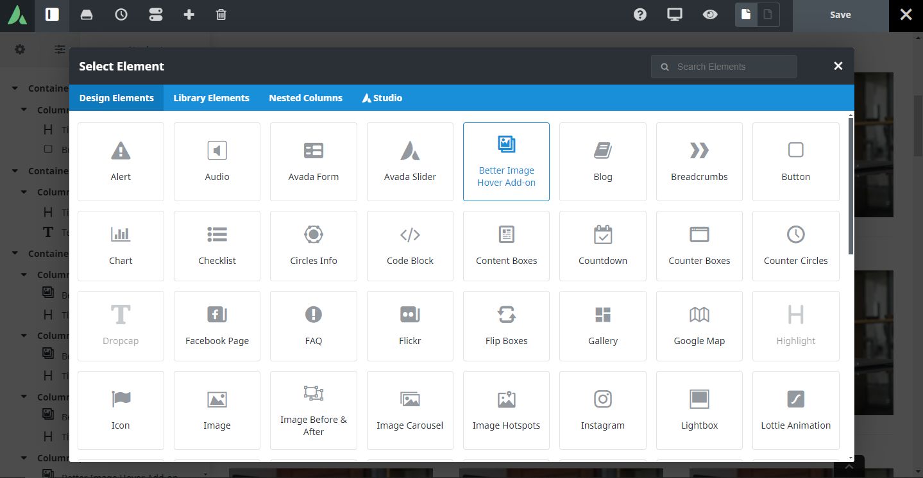Select the outlined page mode icon
The height and width of the screenshot is (478, 923).
tap(768, 15)
